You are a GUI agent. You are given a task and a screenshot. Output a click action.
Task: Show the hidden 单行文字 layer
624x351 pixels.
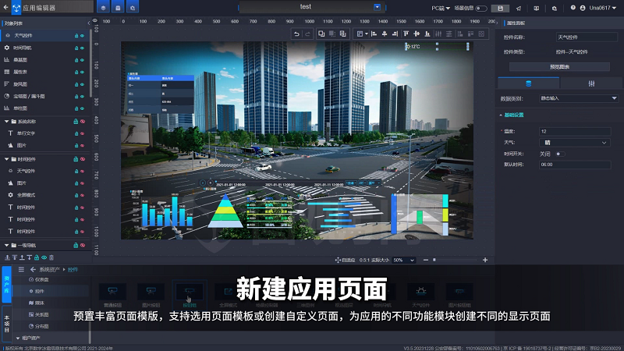(83, 133)
